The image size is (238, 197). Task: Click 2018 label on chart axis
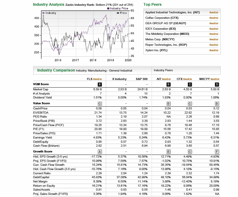point(93,60)
